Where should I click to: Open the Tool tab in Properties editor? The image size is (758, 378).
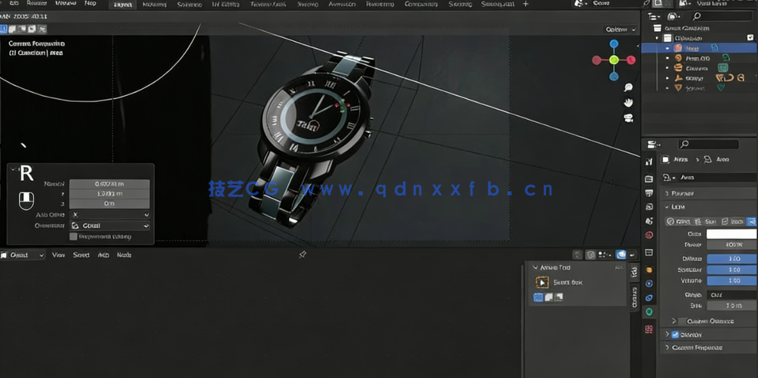tap(649, 162)
